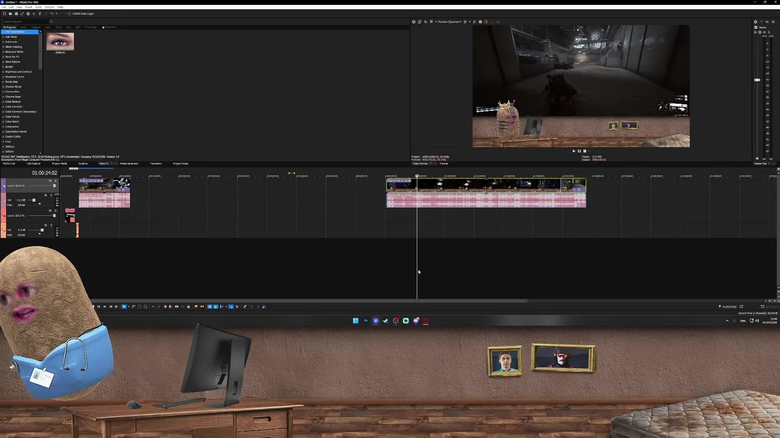780x438 pixels.
Task: Save preview snapshot to file
Action: [x=480, y=22]
